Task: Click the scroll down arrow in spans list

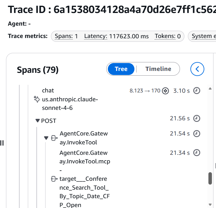Action: click(x=210, y=205)
